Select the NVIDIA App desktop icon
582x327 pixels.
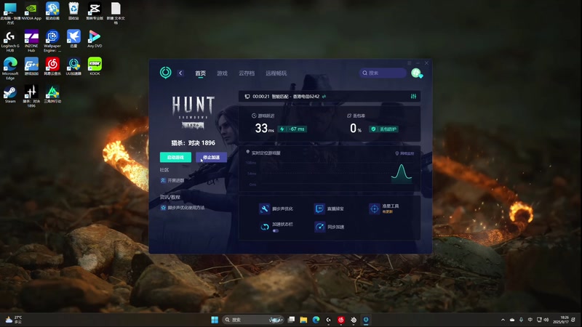[31, 11]
